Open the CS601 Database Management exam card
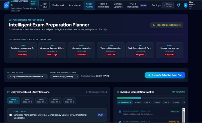The width and height of the screenshot is (202, 123). click(23, 50)
